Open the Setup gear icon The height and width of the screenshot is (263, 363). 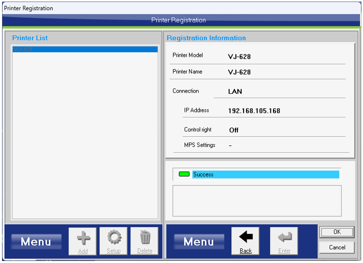point(113,241)
